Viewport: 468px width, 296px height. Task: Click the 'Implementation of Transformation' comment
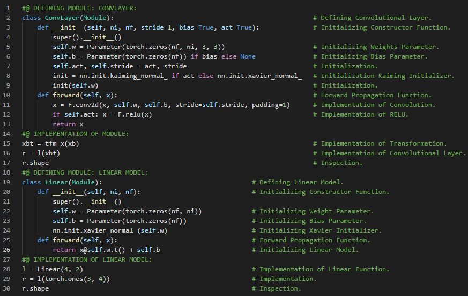383,143
